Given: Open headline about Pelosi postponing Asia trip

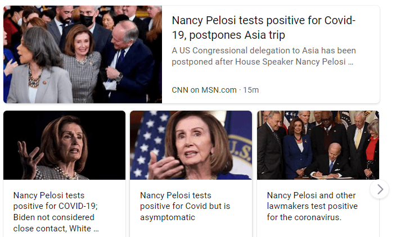Looking at the screenshot, I should pyautogui.click(x=263, y=28).
